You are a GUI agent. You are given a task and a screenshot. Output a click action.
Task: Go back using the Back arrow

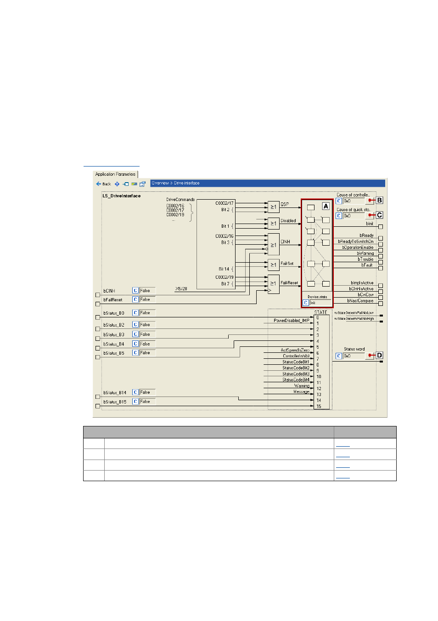coord(103,184)
